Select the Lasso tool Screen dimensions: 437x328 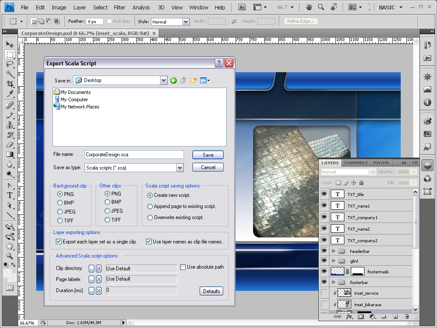[x=9, y=64]
